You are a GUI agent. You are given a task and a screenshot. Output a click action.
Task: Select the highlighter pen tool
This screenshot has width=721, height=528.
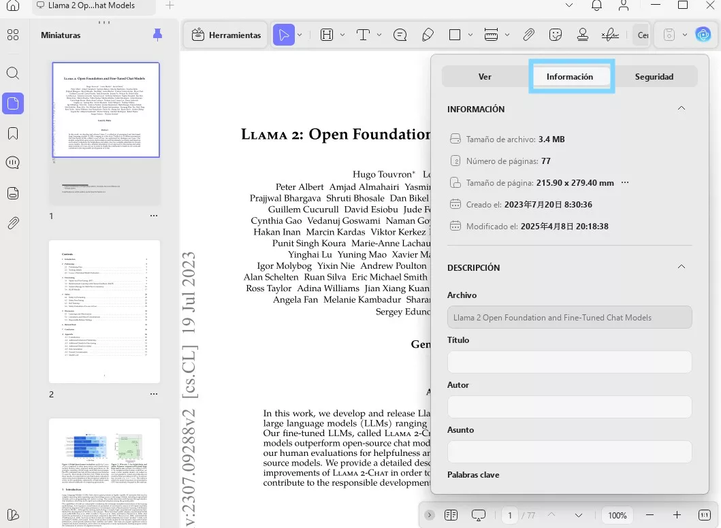(x=428, y=35)
